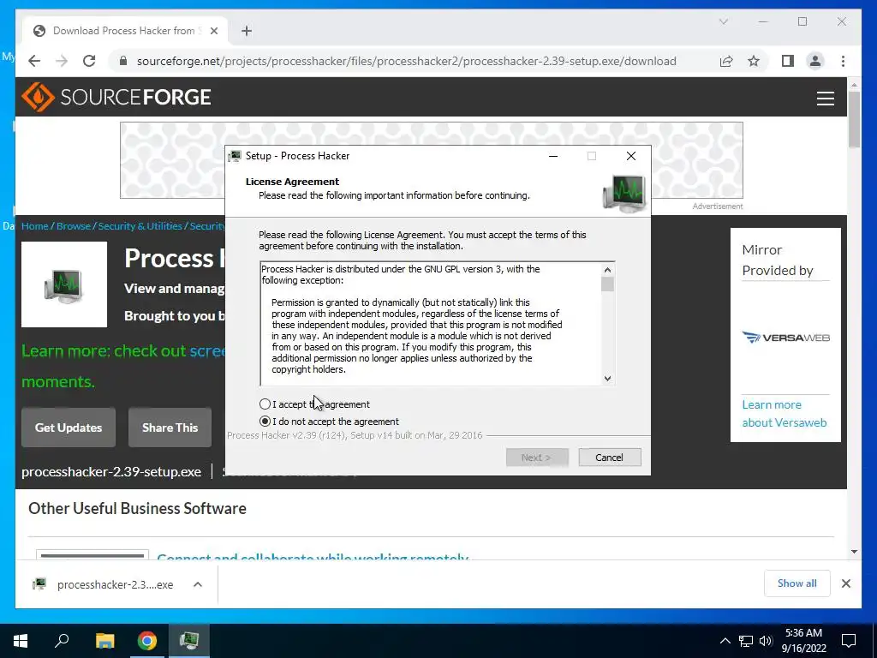Open the Home breadcrumb link
The image size is (877, 658).
[x=34, y=226]
